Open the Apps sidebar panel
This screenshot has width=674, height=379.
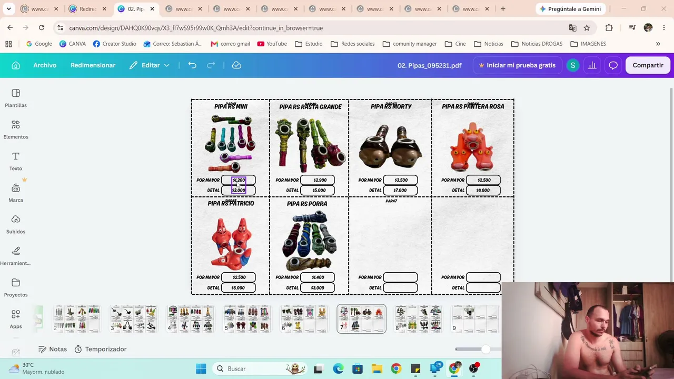click(16, 319)
